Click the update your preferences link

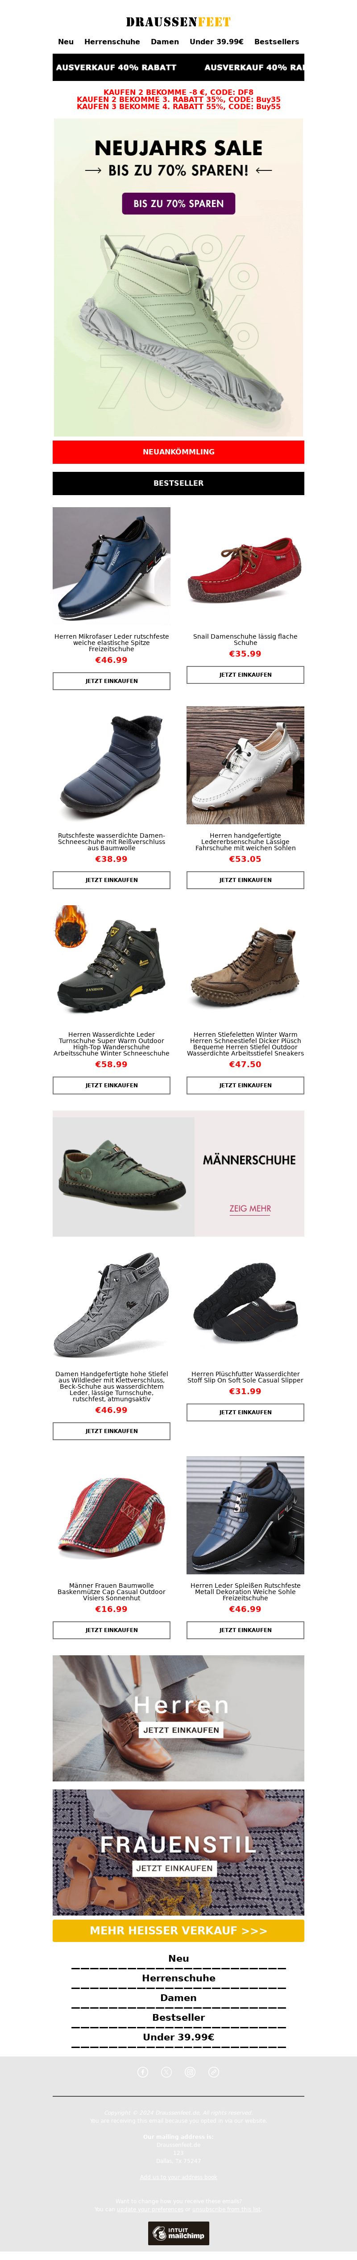(150, 2210)
